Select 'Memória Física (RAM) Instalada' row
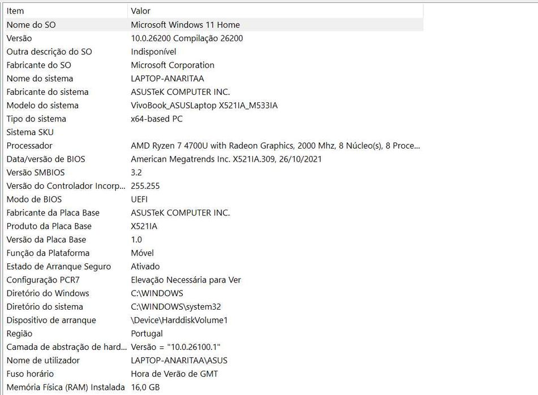 pyautogui.click(x=214, y=388)
